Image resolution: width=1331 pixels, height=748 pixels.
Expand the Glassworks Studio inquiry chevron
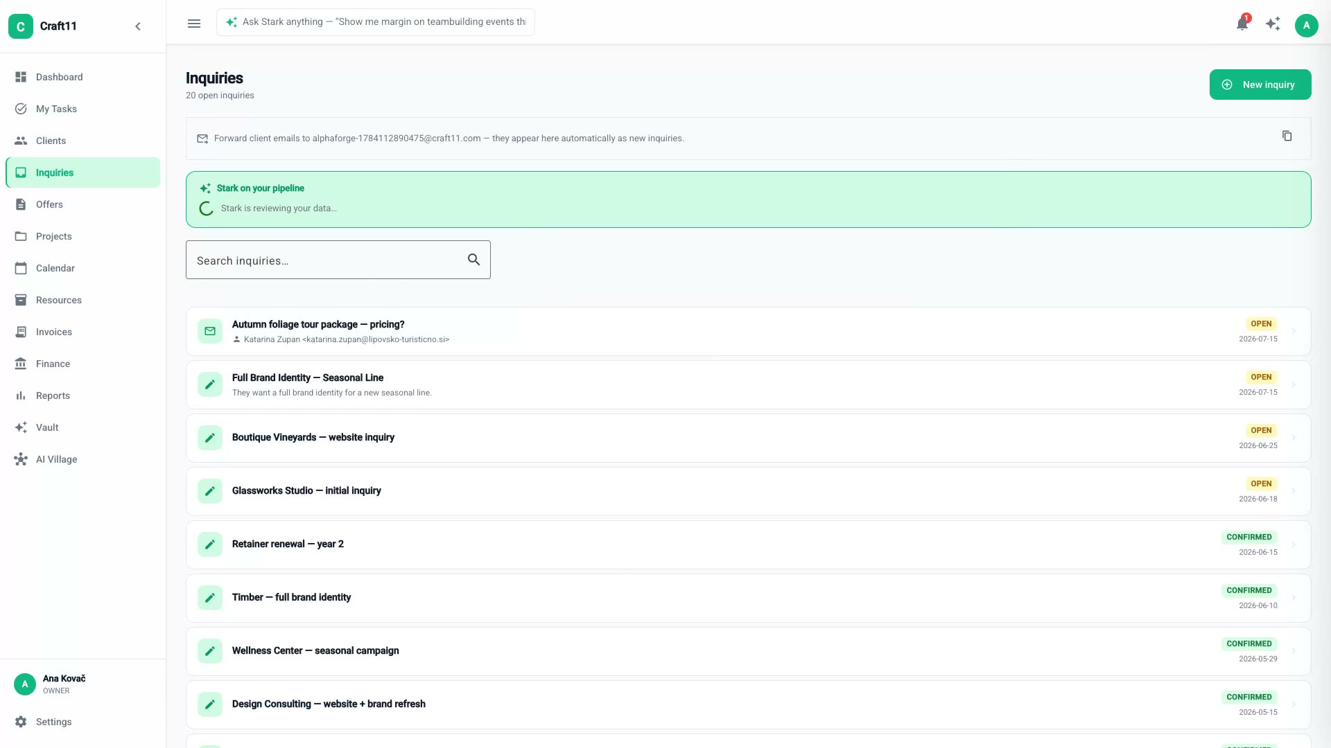[x=1294, y=491]
